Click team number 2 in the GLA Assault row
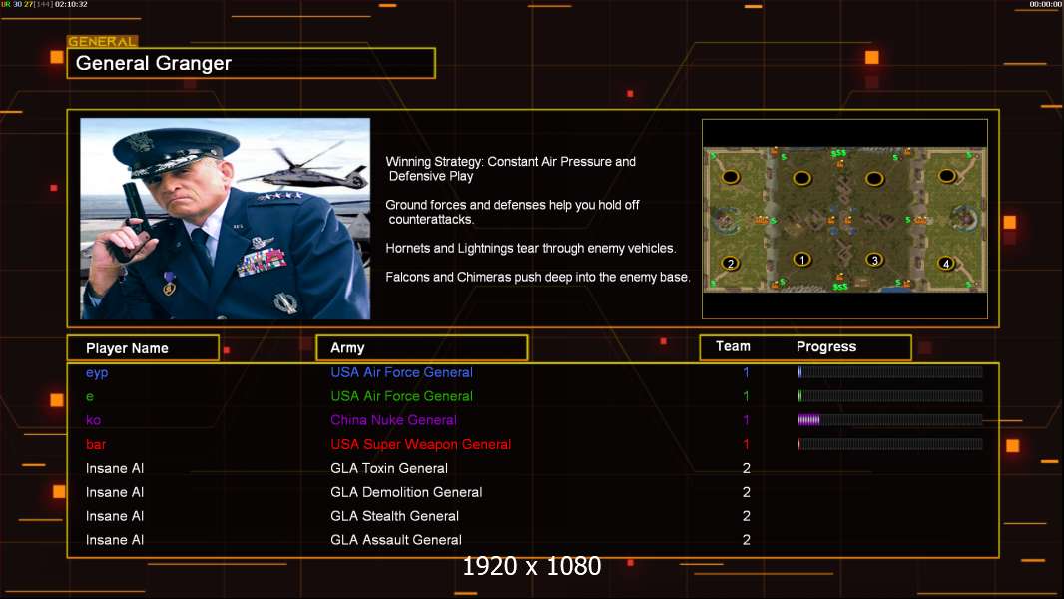 pyautogui.click(x=747, y=540)
